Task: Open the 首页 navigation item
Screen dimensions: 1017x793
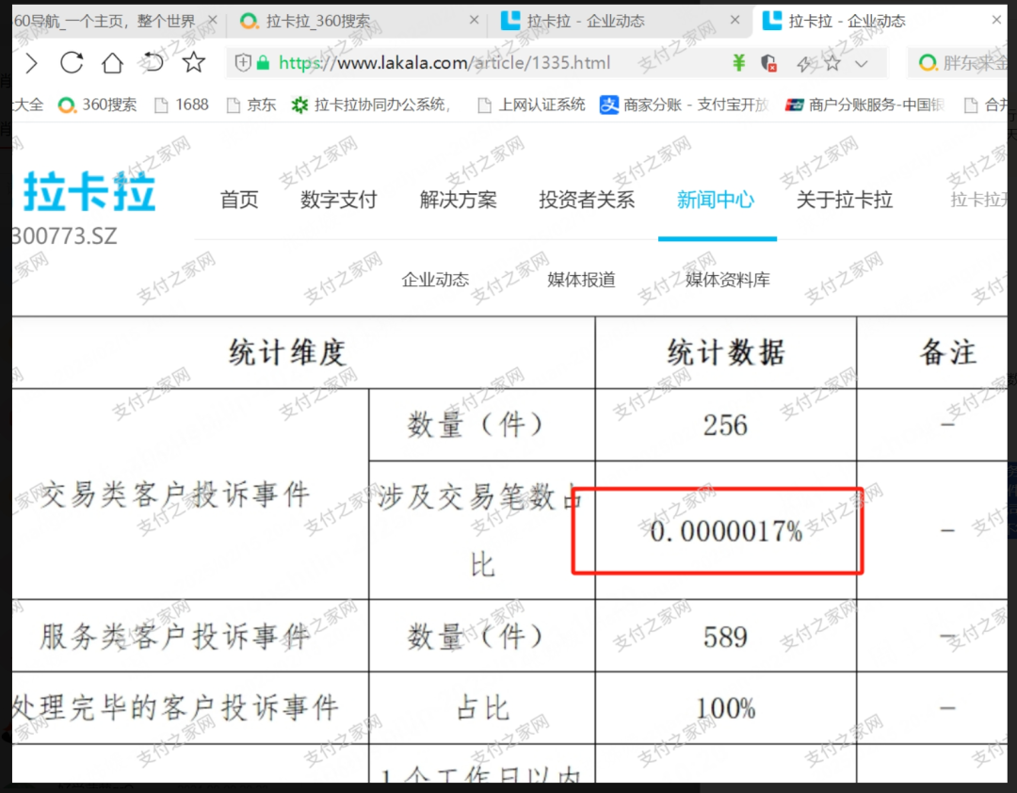Action: point(239,200)
